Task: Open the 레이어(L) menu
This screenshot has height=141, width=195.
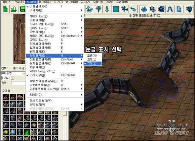Action: (45, 2)
